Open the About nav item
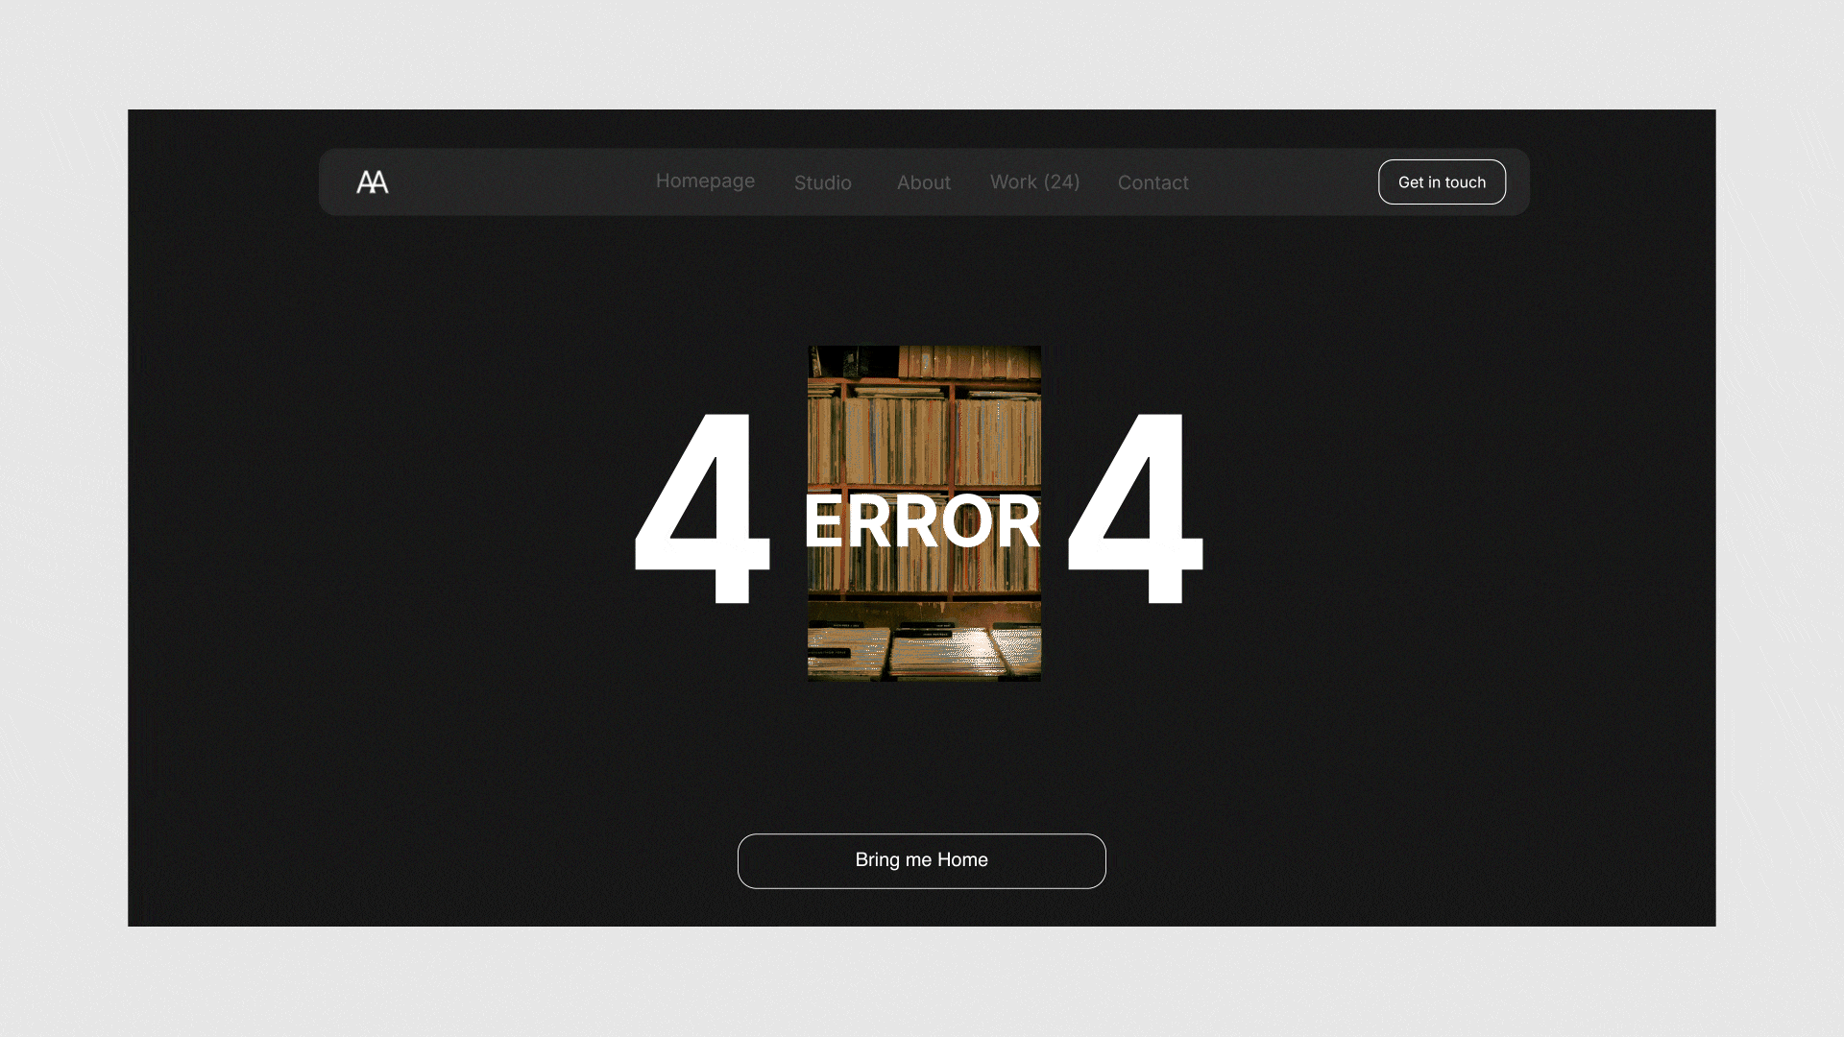Screen dimensions: 1844x1037 click(923, 182)
